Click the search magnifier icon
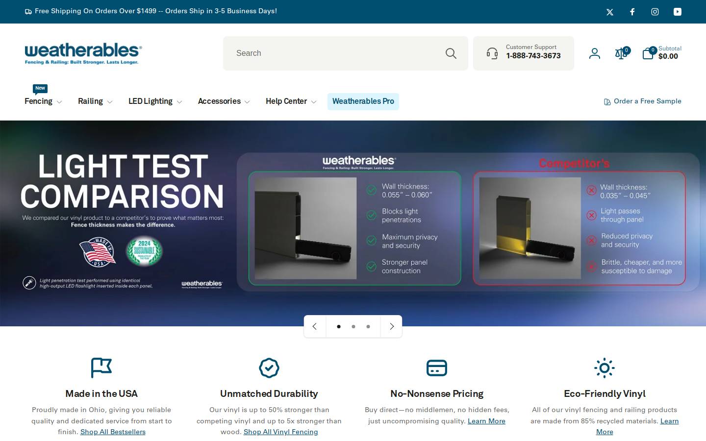This screenshot has height=441, width=706. pos(451,53)
